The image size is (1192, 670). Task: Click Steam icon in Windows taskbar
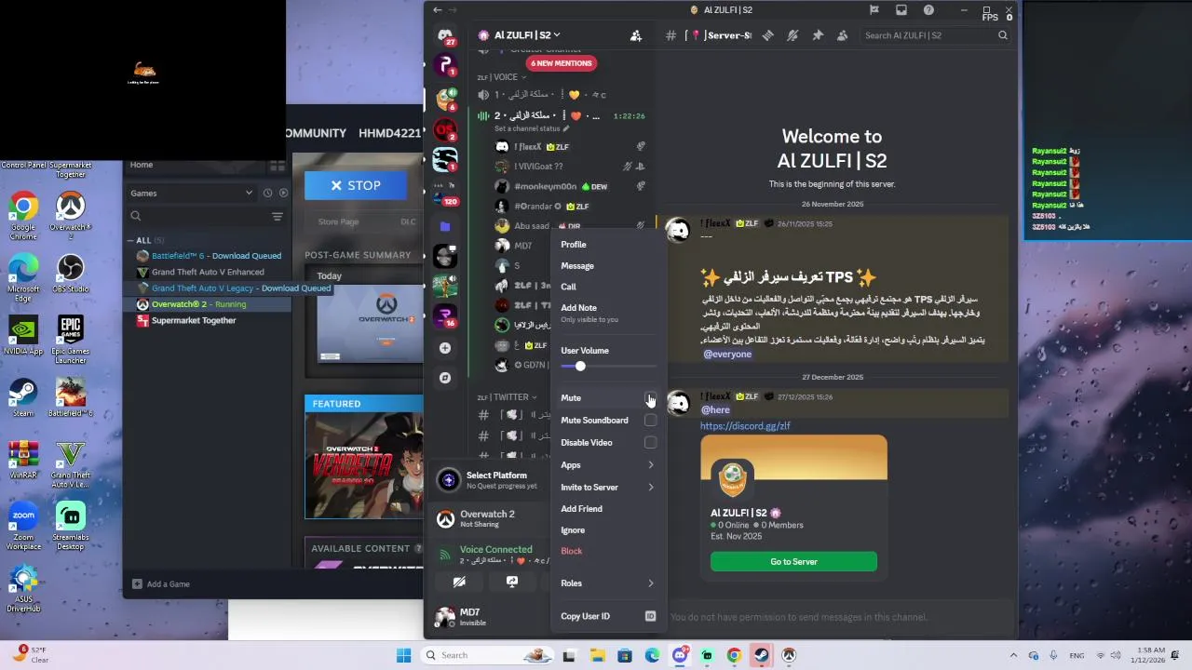pyautogui.click(x=761, y=655)
